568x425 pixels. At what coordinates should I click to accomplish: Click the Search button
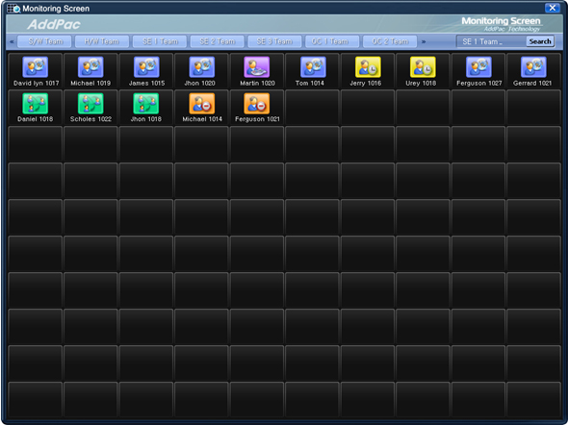(x=540, y=41)
